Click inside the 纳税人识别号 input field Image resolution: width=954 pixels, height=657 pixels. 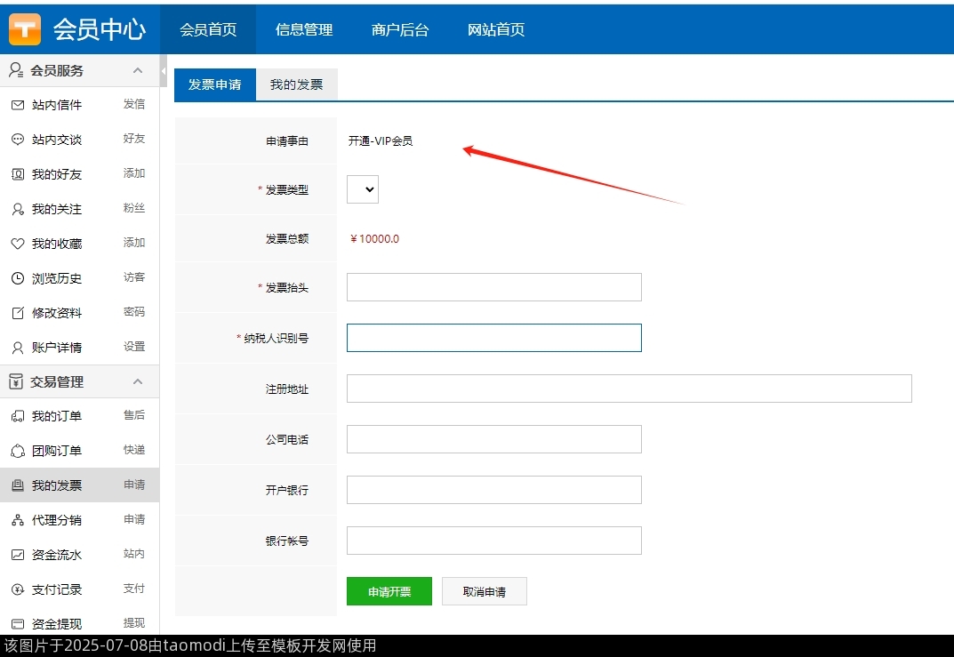click(493, 337)
